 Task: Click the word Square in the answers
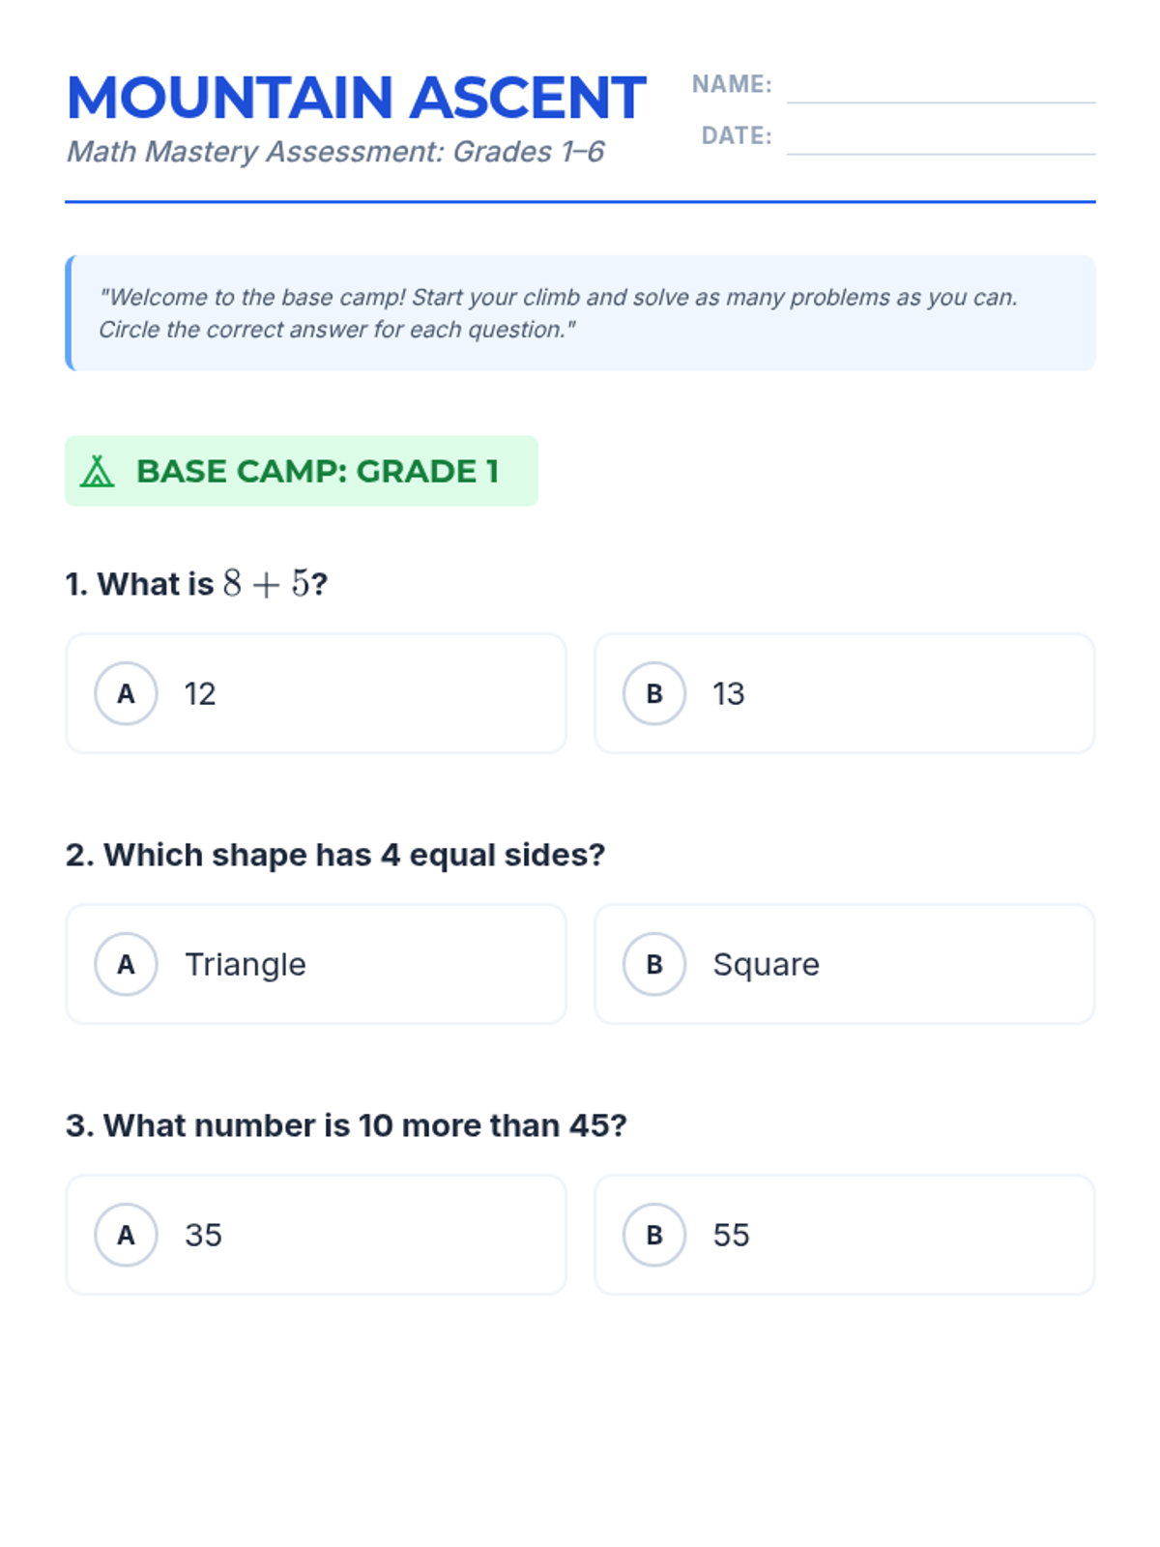tap(766, 964)
